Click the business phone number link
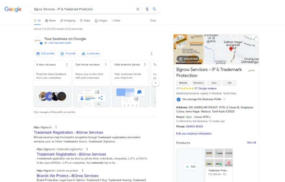The image size is (285, 182). (194, 127)
